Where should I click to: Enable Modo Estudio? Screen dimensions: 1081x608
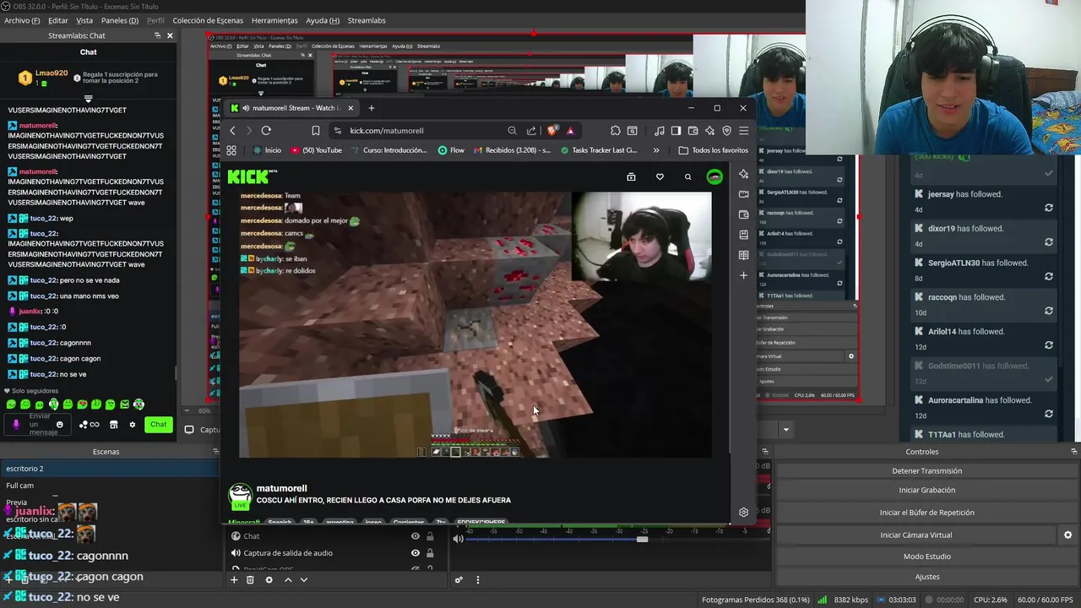click(x=926, y=556)
